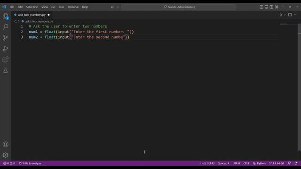Open the editor More Actions ellipsis

[296, 15]
